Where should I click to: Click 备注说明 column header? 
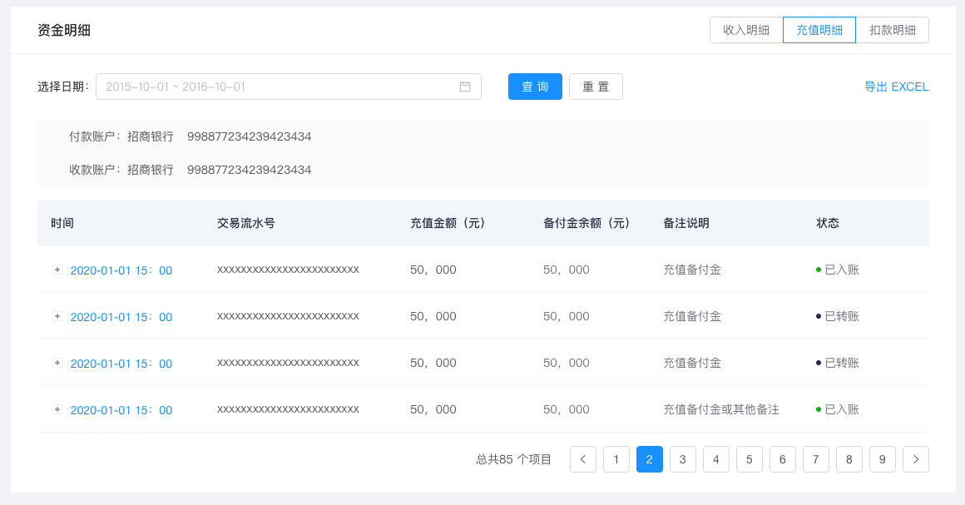[x=686, y=223]
